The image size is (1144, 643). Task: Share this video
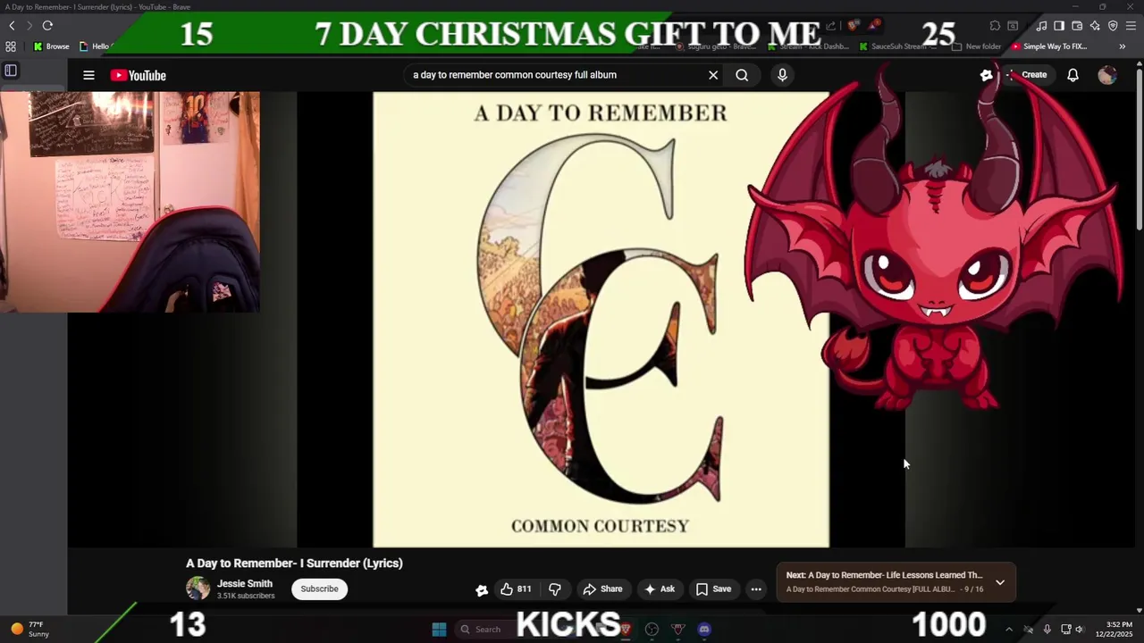(602, 589)
